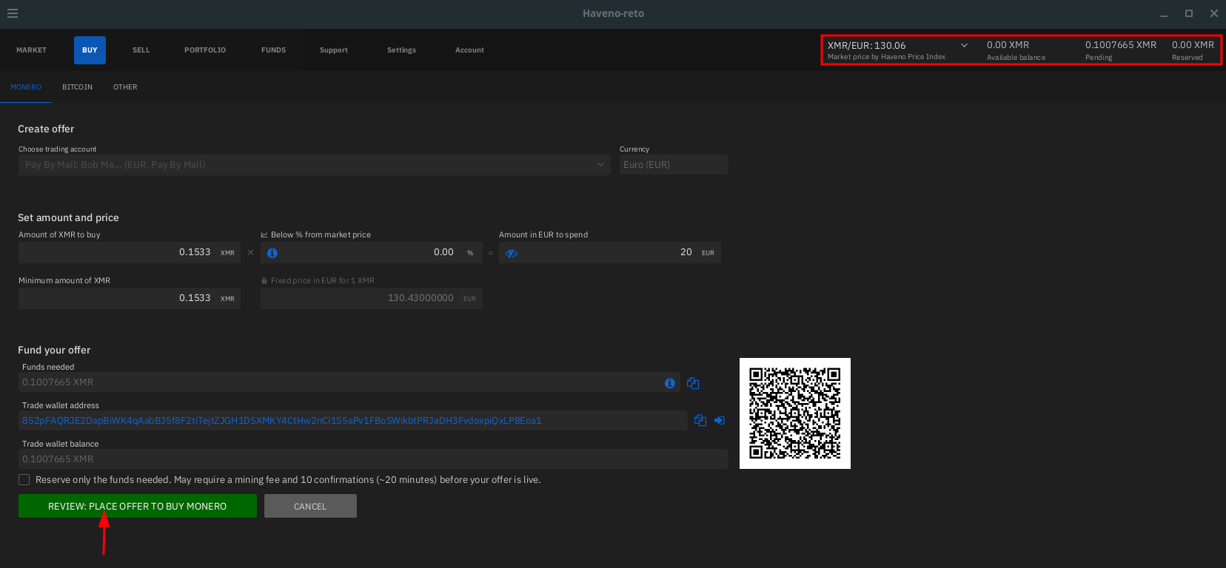Viewport: 1226px width, 568px height.
Task: Click Review: Place Offer to Buy Monero
Action: pos(138,507)
